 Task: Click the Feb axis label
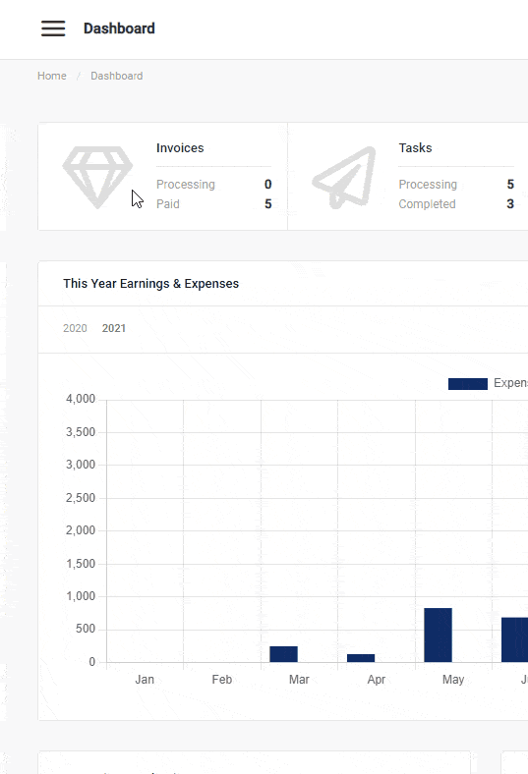coord(222,680)
